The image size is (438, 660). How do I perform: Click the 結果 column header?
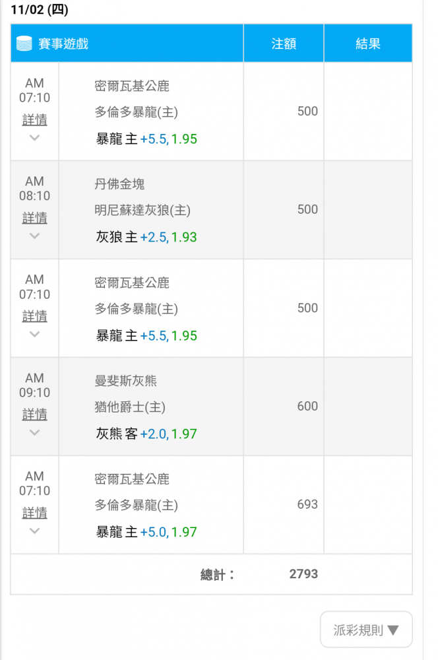pos(368,44)
